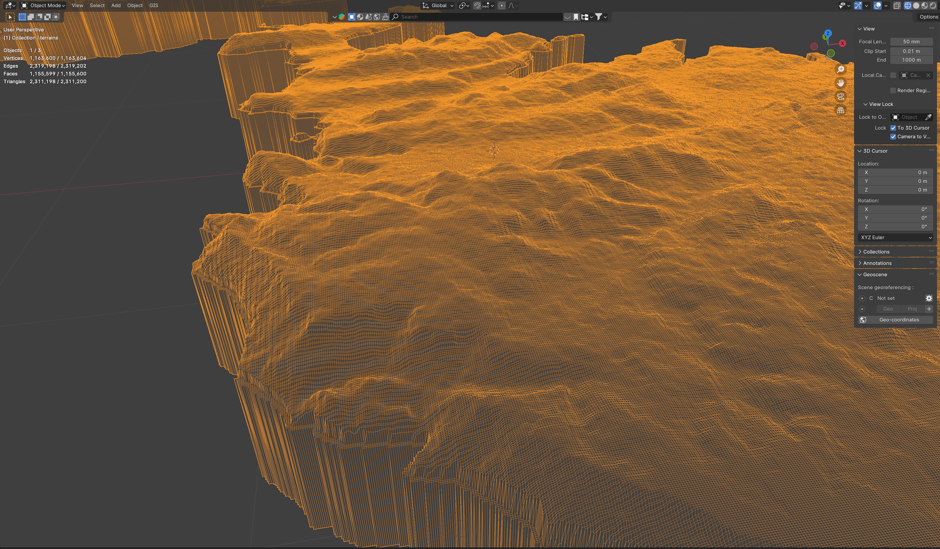Disable Camera to View lock checkbox
The width and height of the screenshot is (940, 549).
893,137
